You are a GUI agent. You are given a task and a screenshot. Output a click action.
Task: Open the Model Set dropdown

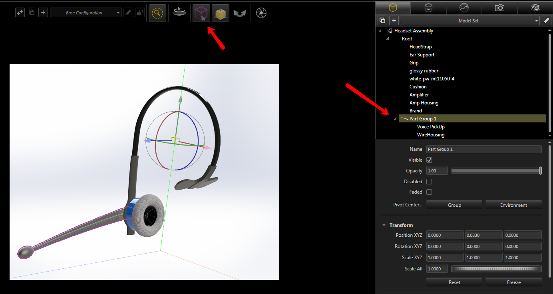pyautogui.click(x=470, y=20)
